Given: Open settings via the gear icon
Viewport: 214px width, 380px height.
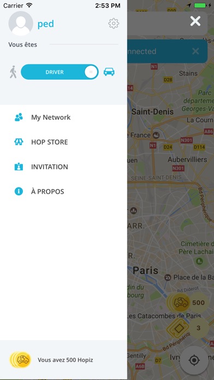Looking at the screenshot, I should (114, 23).
